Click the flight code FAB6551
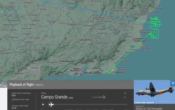 39,85
